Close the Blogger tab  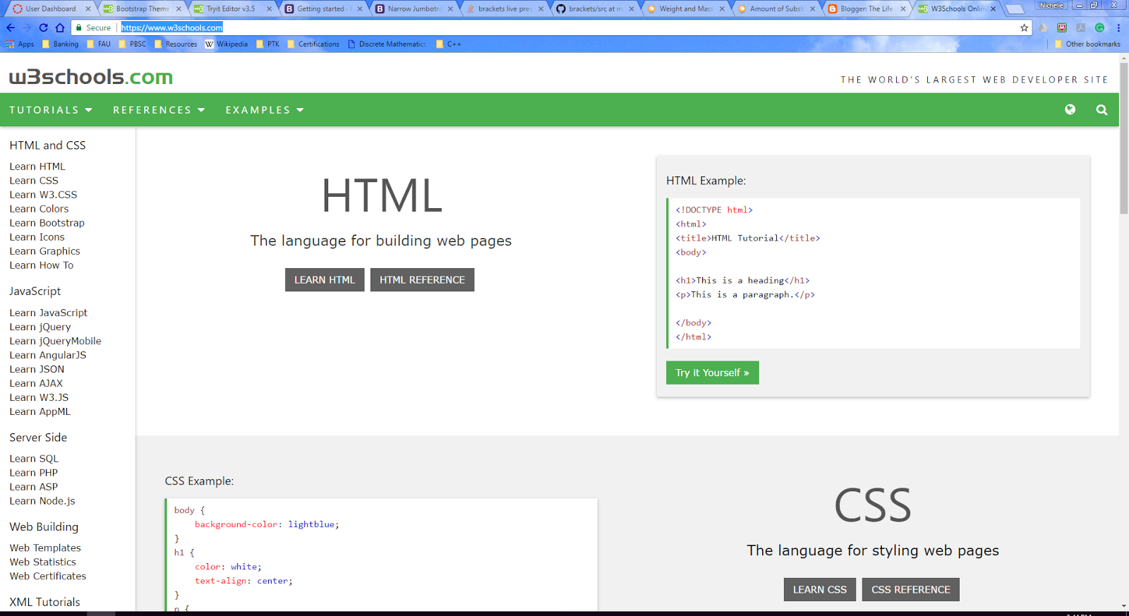tap(902, 9)
